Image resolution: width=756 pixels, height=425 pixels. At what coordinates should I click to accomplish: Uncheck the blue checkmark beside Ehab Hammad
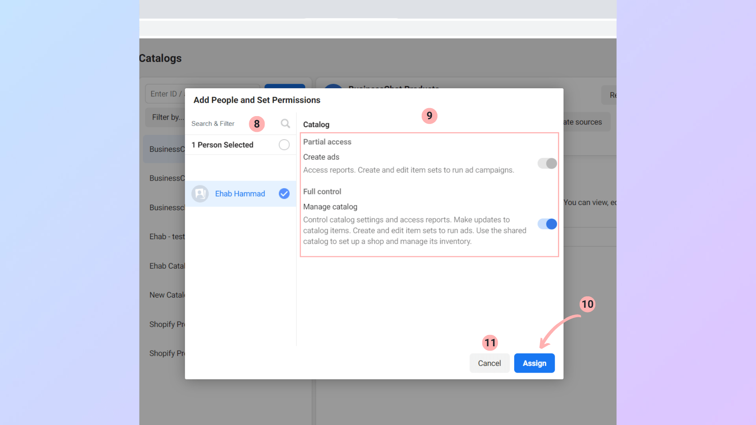tap(284, 194)
